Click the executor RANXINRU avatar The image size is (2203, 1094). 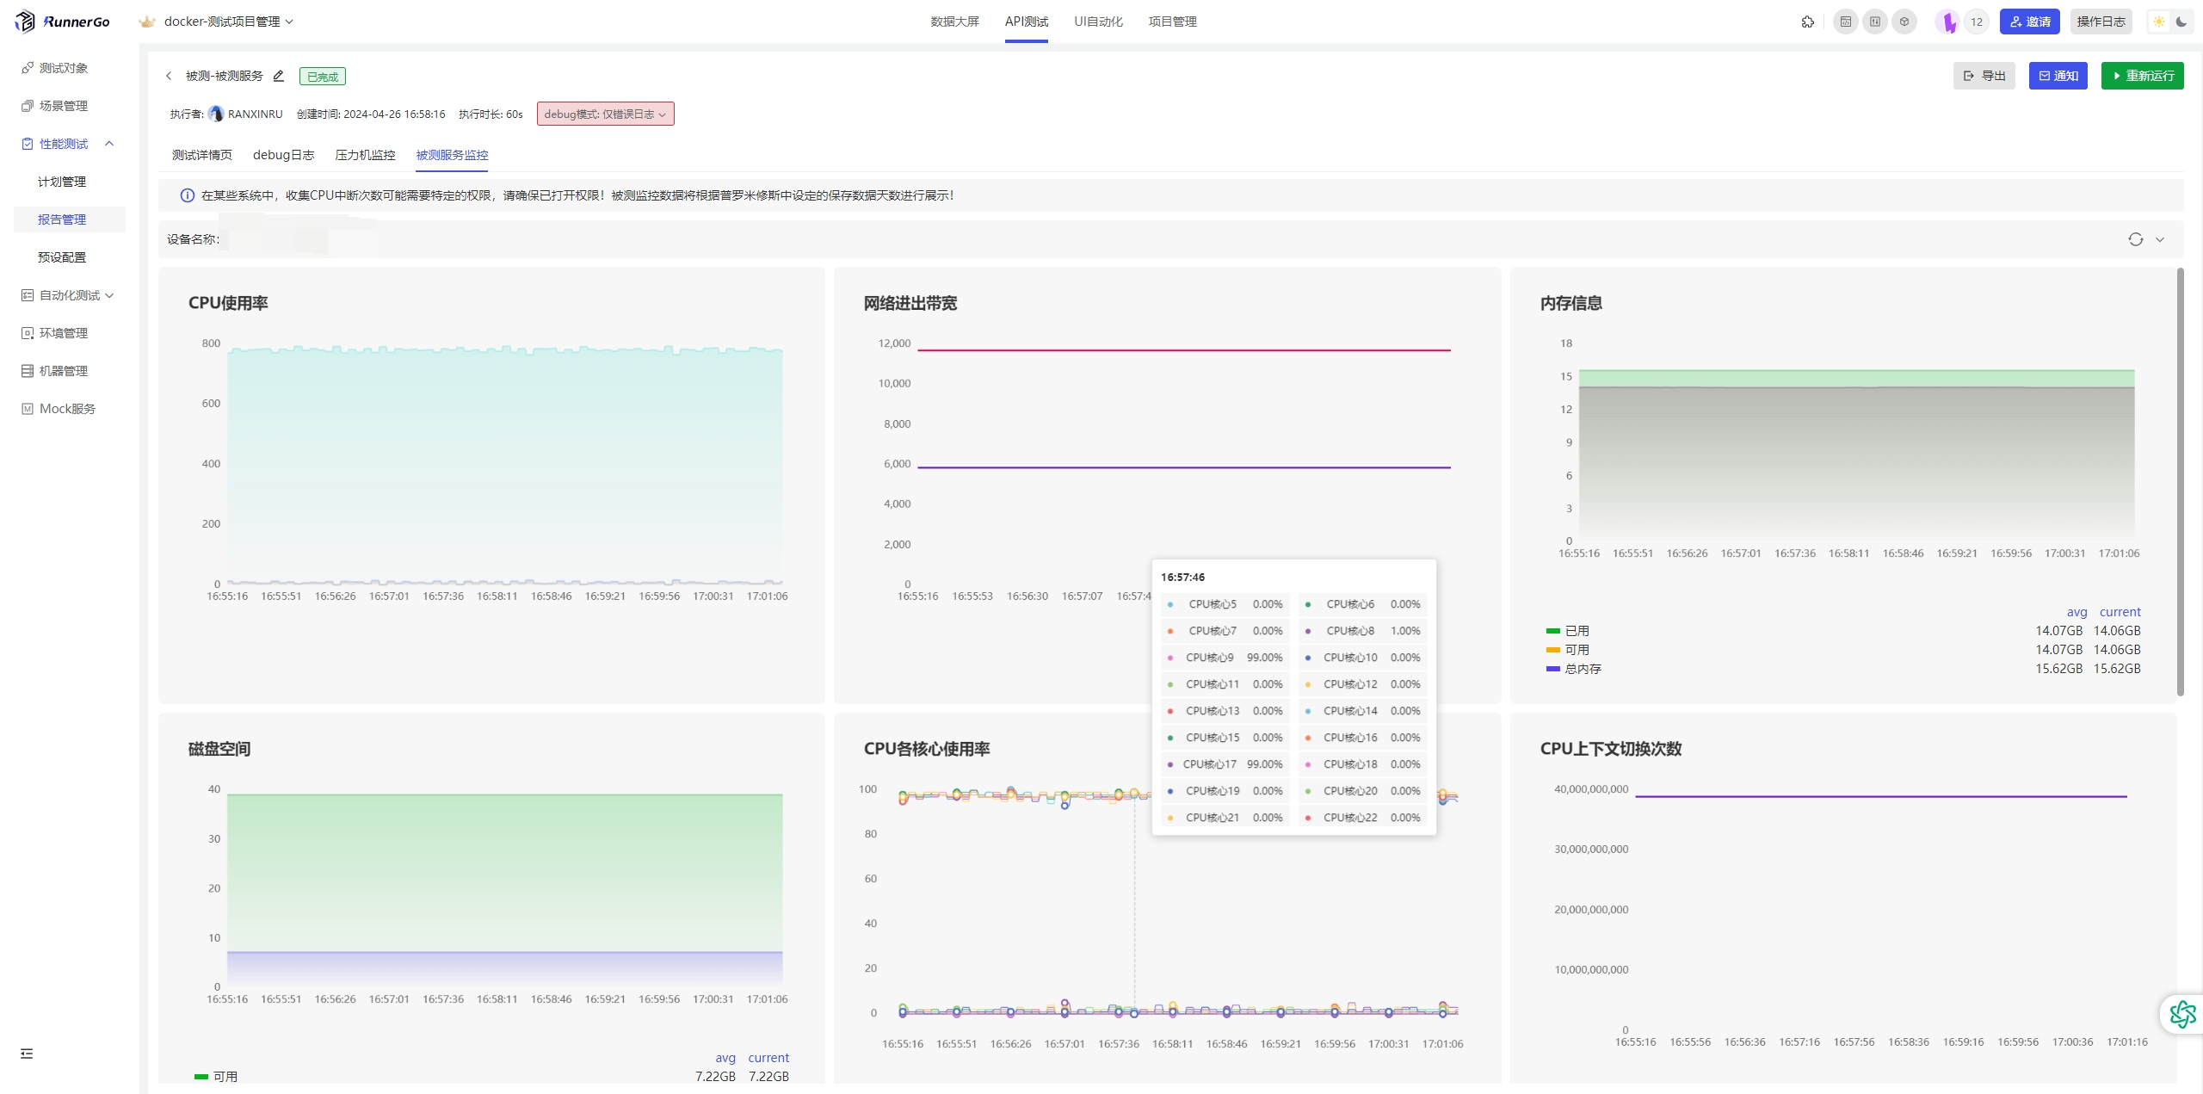(x=216, y=114)
